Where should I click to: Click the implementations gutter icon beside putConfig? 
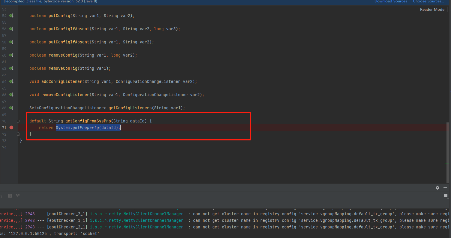[x=11, y=16]
